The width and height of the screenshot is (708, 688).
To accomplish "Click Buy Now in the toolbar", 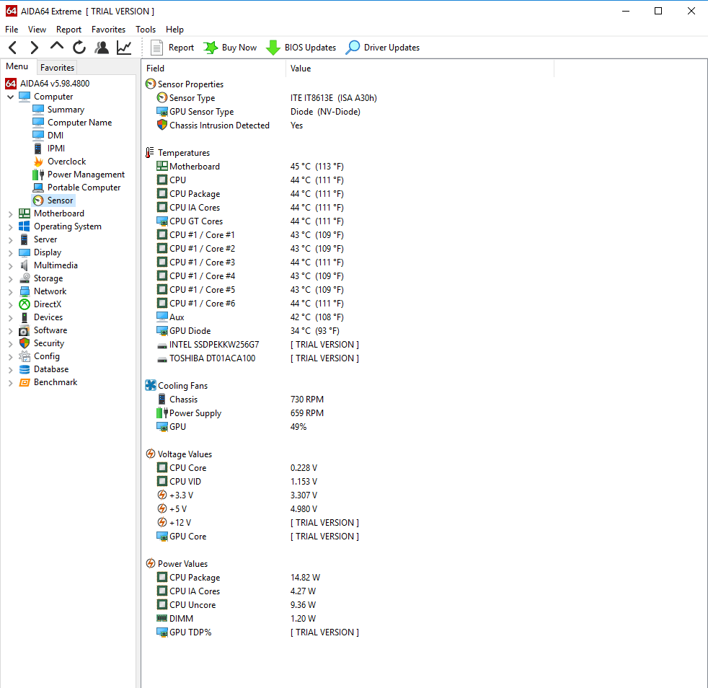I will pyautogui.click(x=230, y=48).
